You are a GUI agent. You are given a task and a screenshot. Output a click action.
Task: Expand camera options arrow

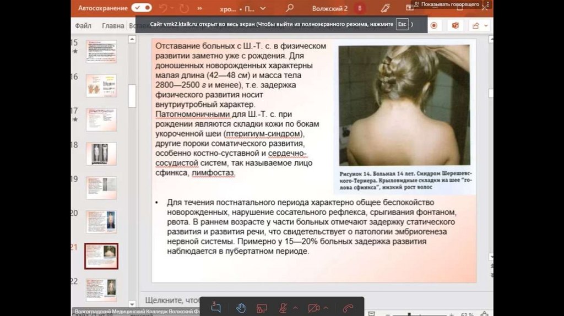click(x=326, y=308)
